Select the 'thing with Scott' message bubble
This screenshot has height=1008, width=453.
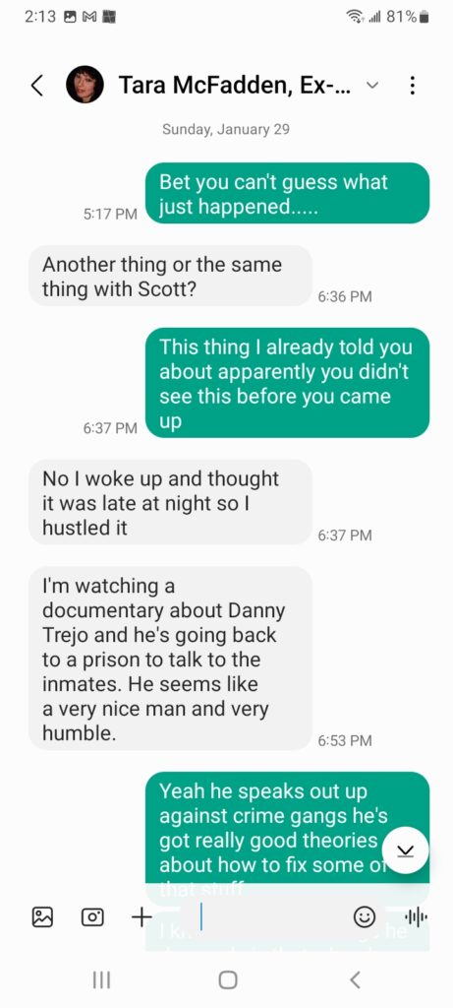point(171,277)
